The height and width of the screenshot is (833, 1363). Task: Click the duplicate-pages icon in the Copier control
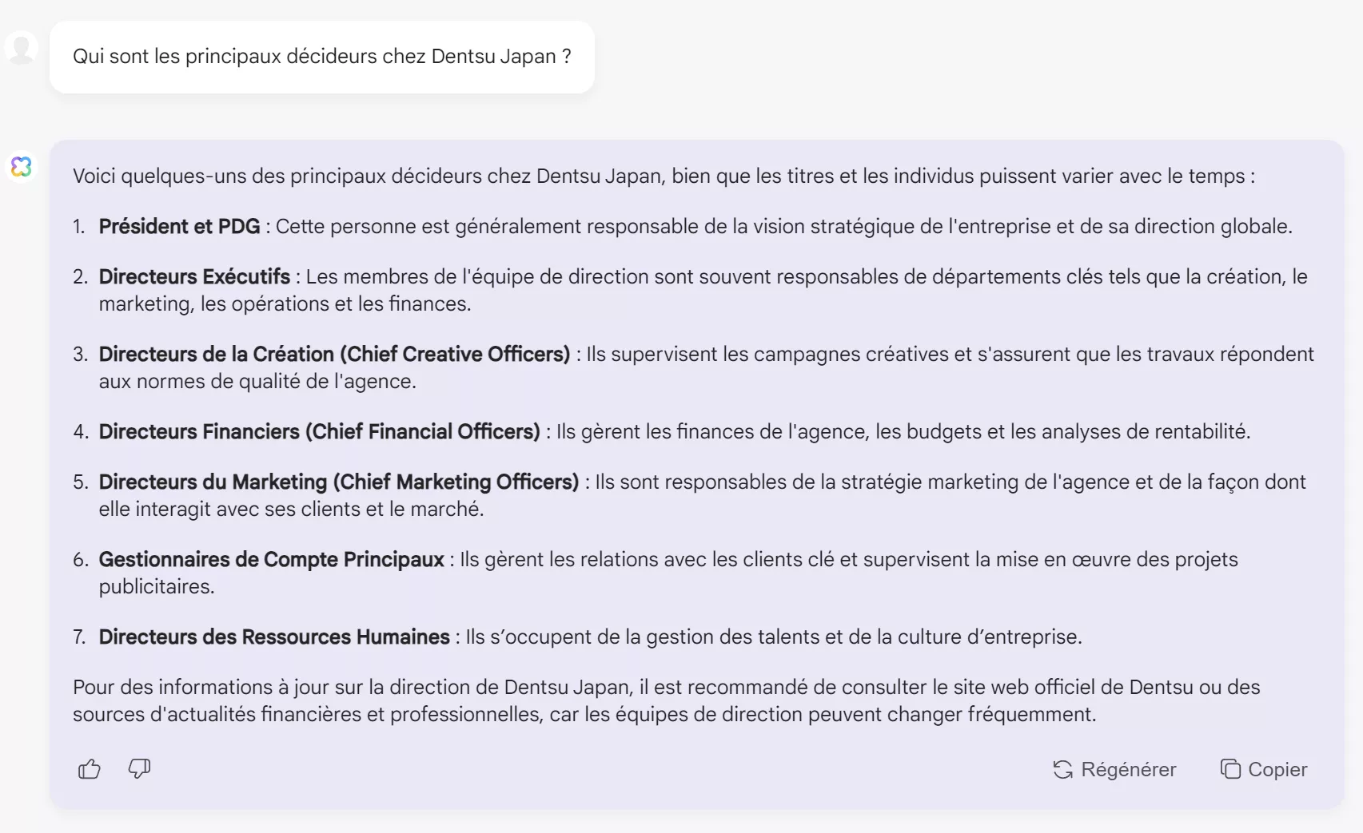click(1229, 769)
